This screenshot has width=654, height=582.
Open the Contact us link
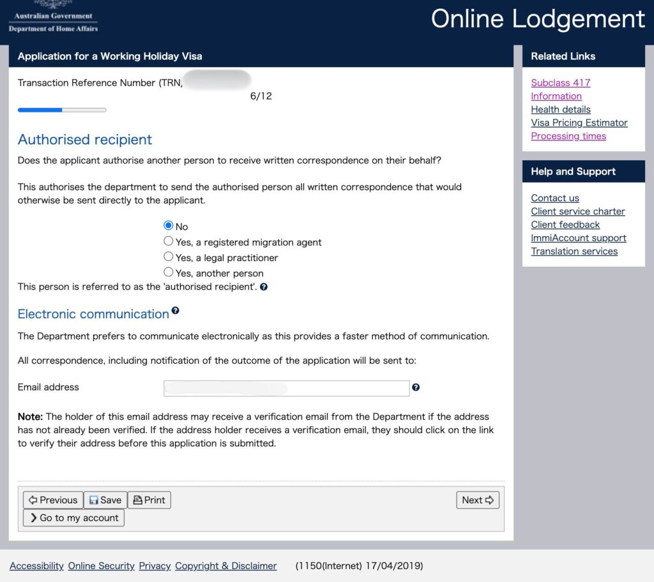pos(555,198)
